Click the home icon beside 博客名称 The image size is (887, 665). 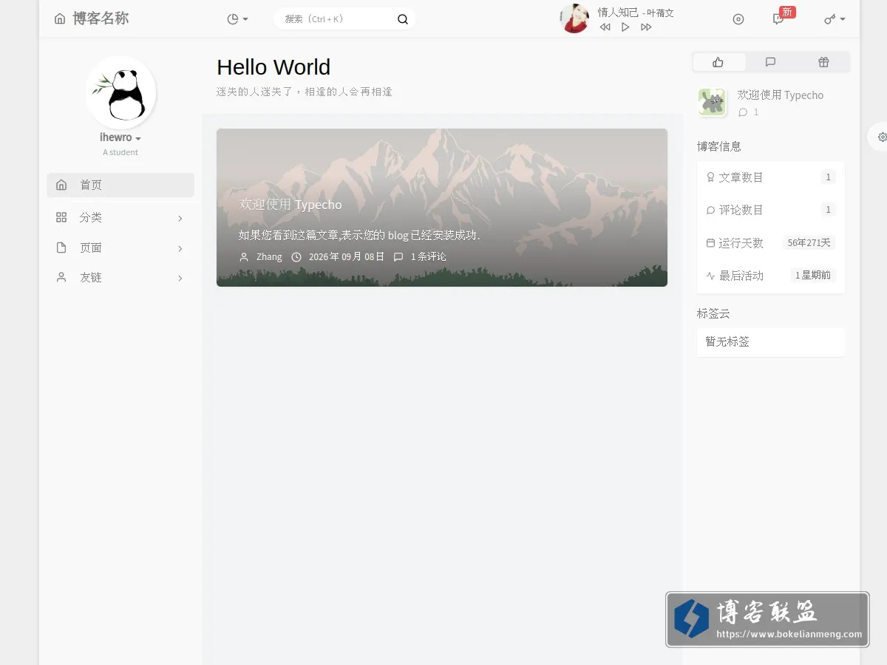[60, 19]
